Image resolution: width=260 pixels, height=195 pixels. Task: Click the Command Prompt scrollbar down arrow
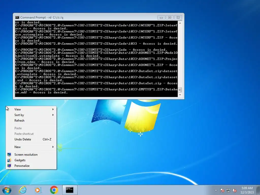180,95
